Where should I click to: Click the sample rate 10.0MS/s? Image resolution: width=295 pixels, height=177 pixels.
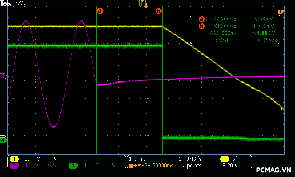190,159
